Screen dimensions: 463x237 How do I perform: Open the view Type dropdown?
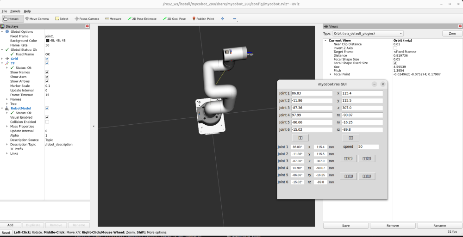coord(368,34)
